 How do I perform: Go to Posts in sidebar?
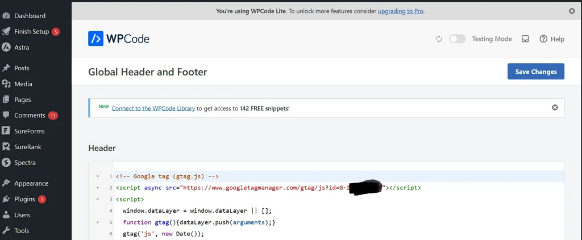[x=22, y=68]
